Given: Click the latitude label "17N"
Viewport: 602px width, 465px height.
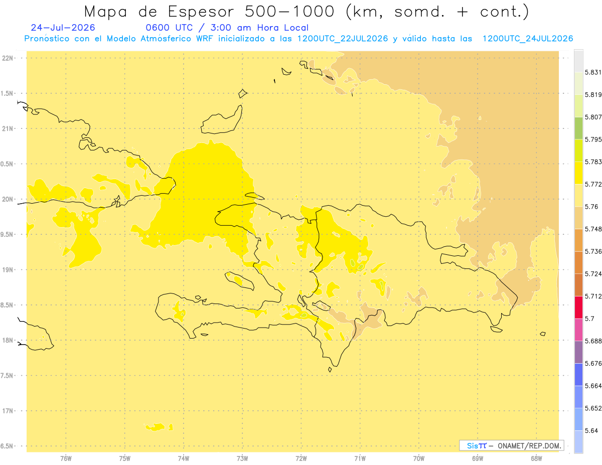Looking at the screenshot, I should click(8, 411).
